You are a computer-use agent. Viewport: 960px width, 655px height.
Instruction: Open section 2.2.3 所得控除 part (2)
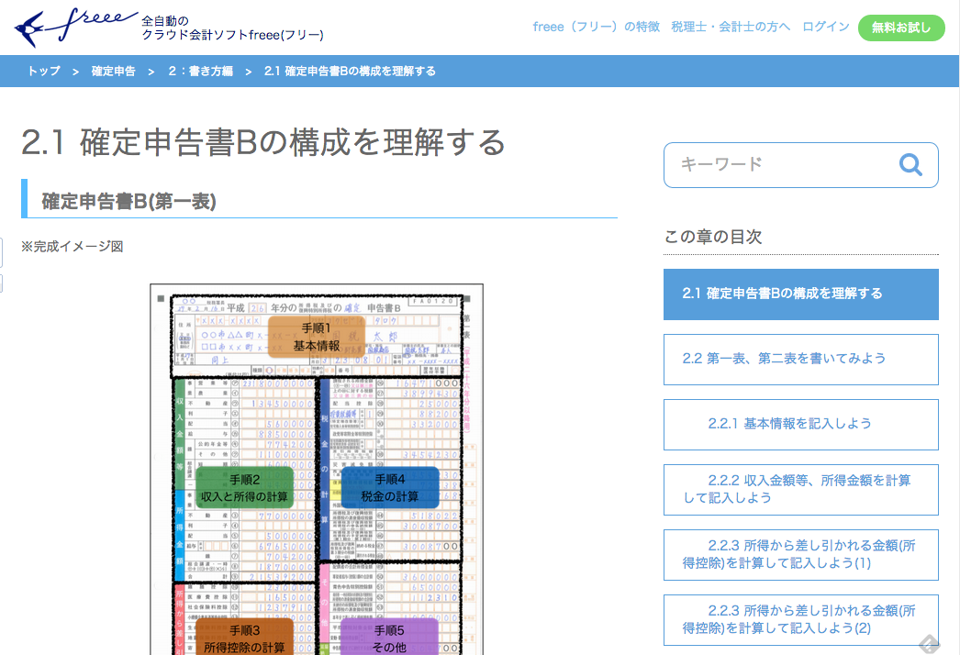click(800, 619)
